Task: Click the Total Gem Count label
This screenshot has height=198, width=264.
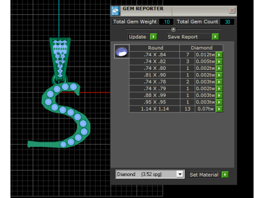Action: point(197,21)
